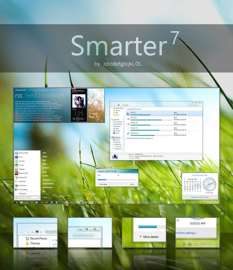Click the Windows Start orb on taskbar

(17, 202)
